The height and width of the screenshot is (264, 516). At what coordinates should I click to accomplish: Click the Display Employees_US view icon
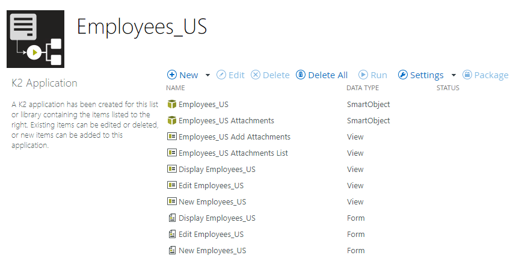tap(171, 170)
